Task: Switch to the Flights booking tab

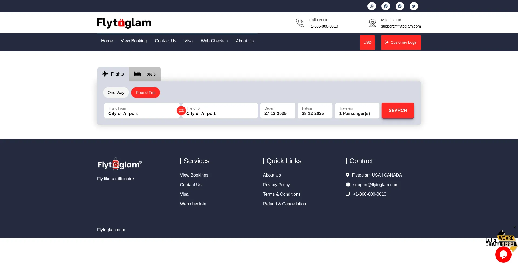Action: coord(113,74)
